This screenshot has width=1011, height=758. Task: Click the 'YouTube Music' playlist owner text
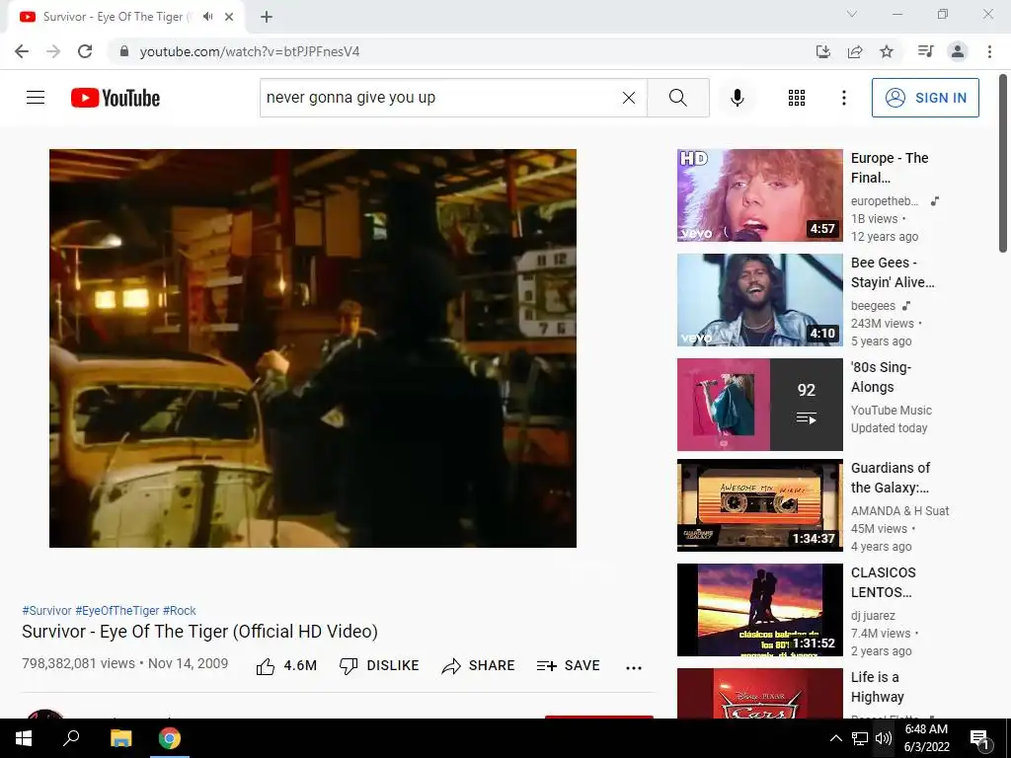point(892,410)
